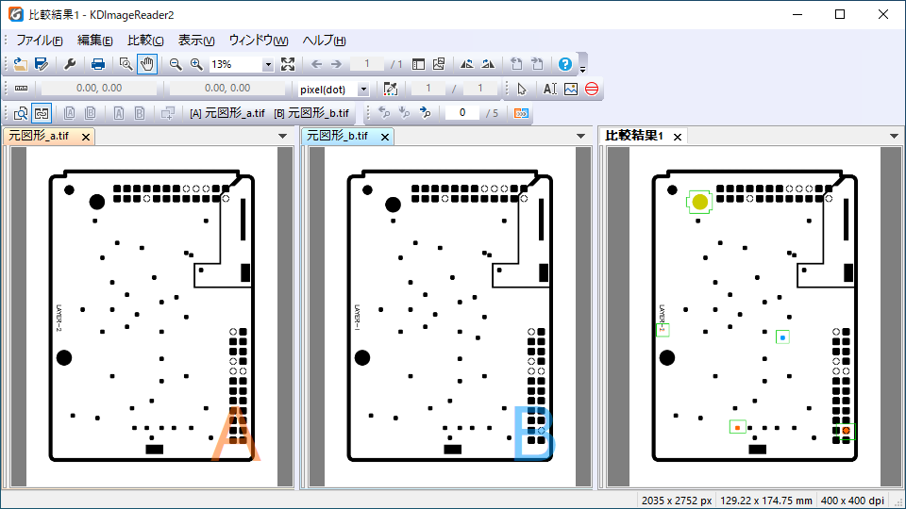The image size is (906, 509).
Task: Click the orange difference list icon
Action: click(521, 113)
